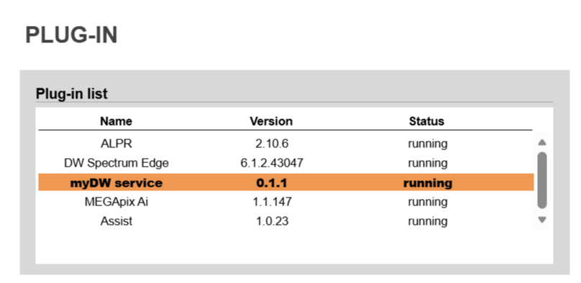Image resolution: width=581 pixels, height=283 pixels.
Task: Select the ALPR plug-in name
Action: [116, 144]
